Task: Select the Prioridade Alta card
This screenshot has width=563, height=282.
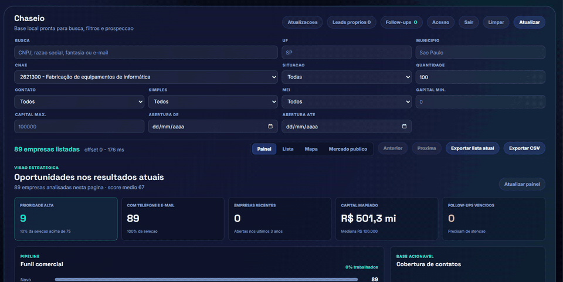Action: (x=66, y=219)
